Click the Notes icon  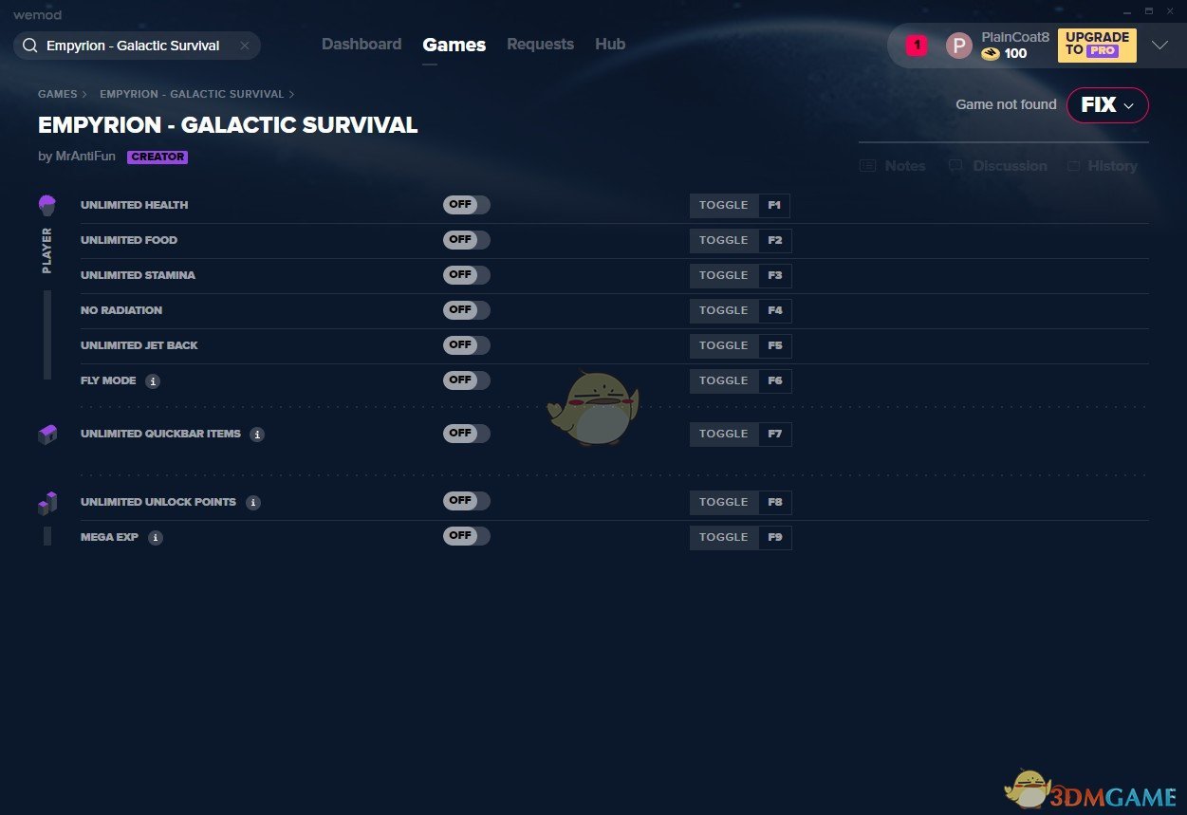867,166
